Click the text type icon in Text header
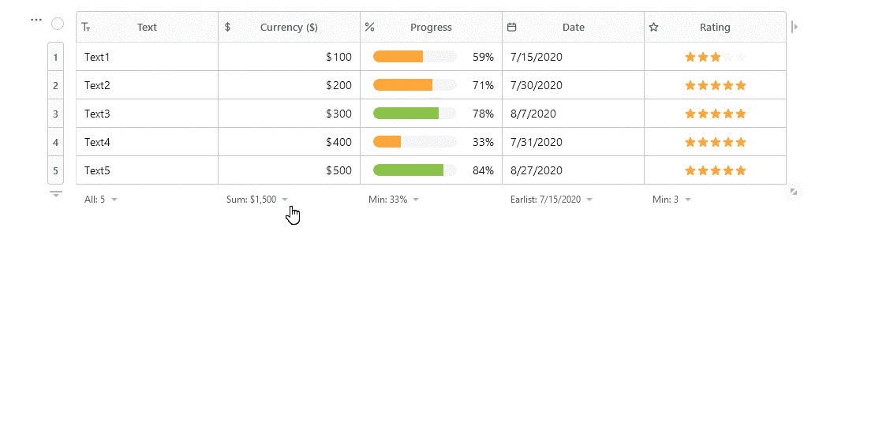The height and width of the screenshot is (448, 875). [x=86, y=27]
